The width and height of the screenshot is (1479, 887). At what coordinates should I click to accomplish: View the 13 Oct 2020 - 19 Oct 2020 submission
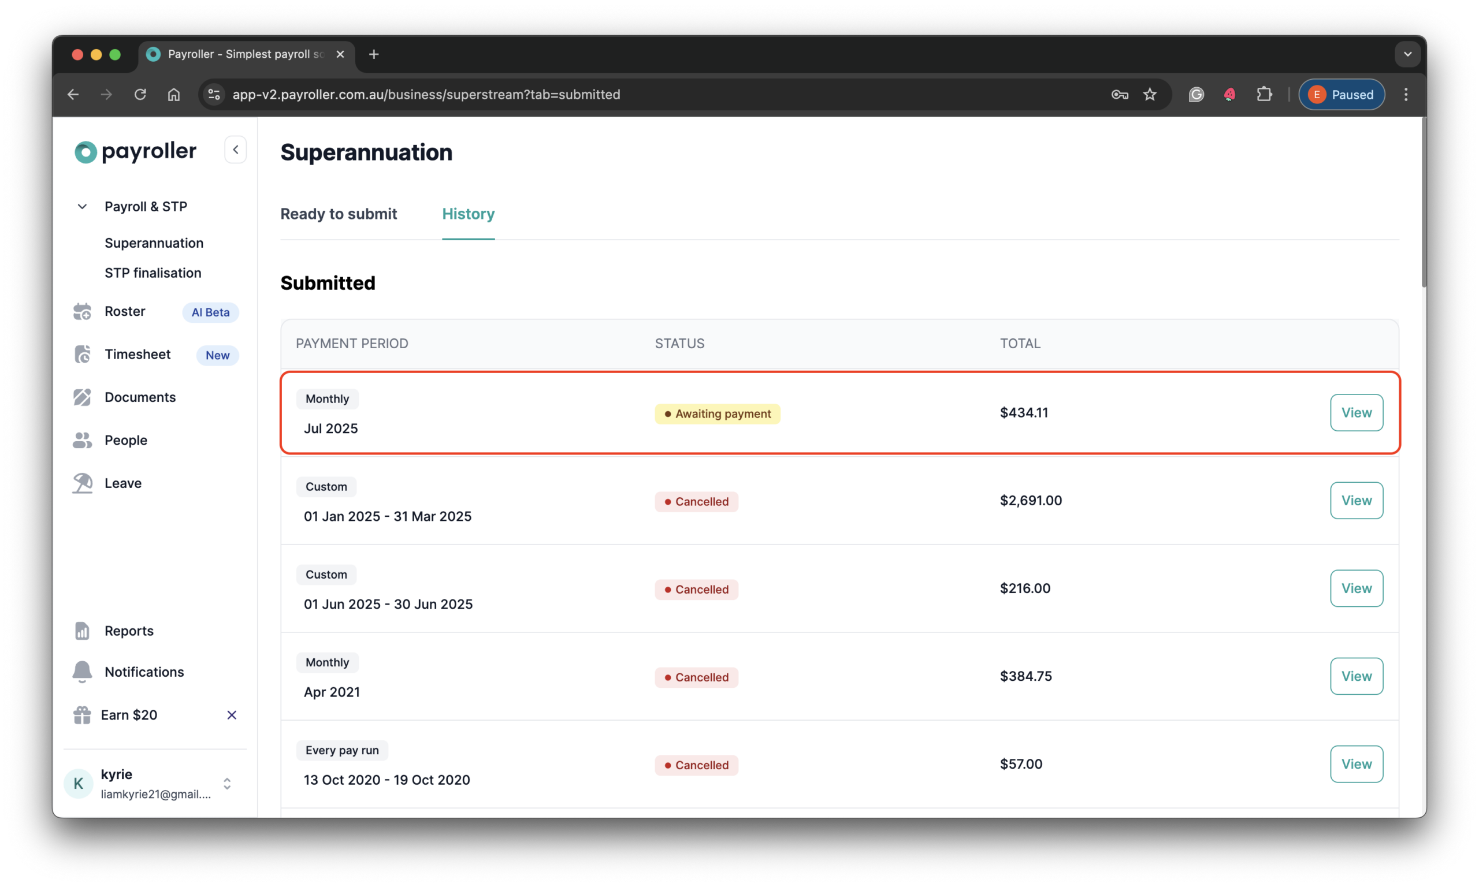1356,764
